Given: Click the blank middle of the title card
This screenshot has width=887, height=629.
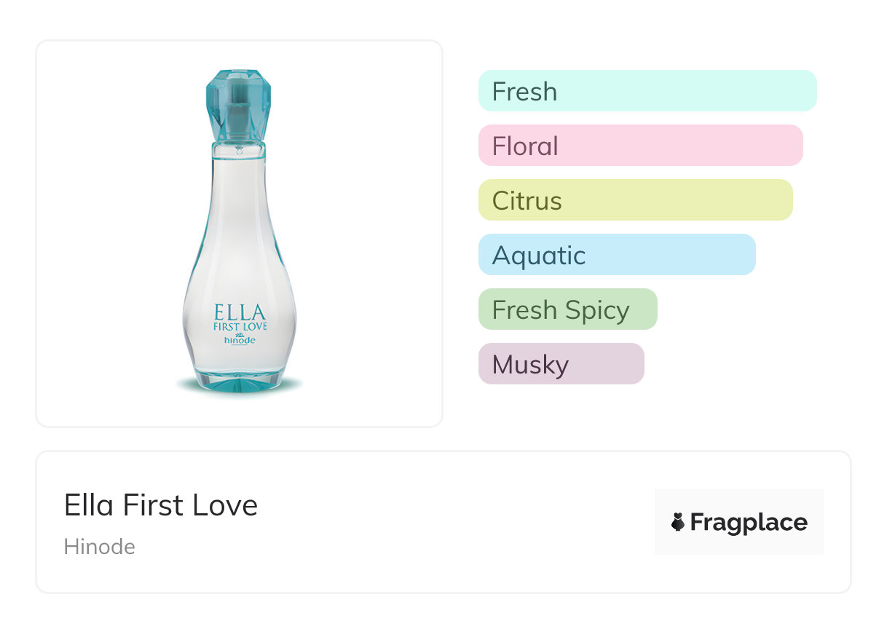Looking at the screenshot, I should tap(452, 522).
